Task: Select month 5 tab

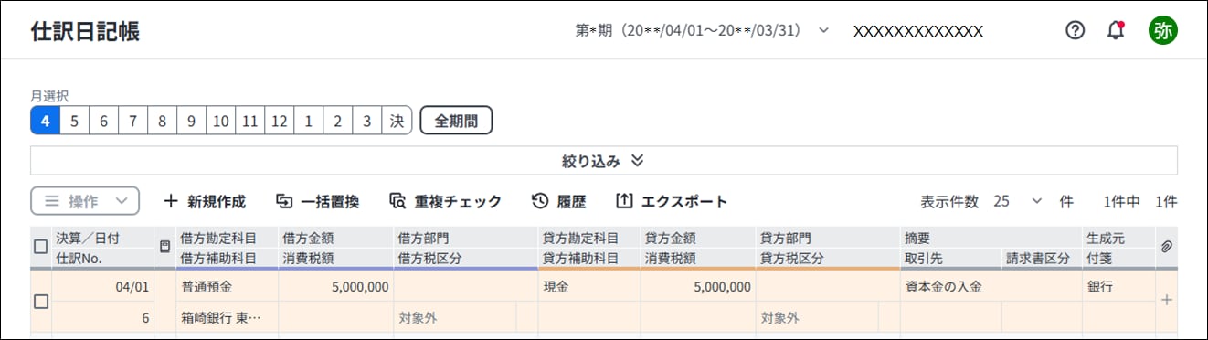Action: click(74, 121)
